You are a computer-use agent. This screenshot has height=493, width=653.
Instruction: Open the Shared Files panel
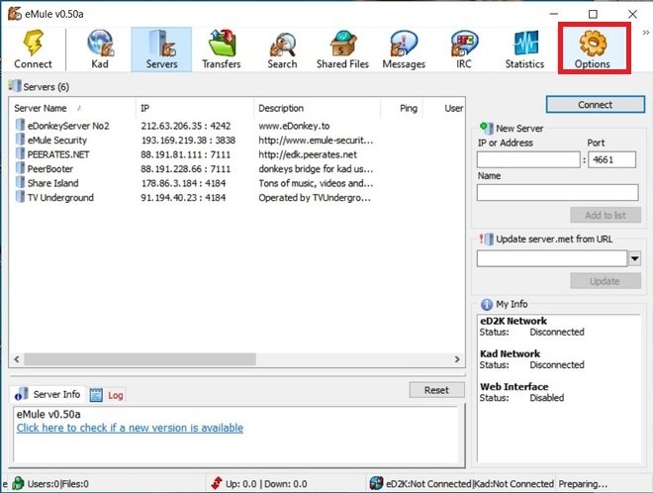342,49
